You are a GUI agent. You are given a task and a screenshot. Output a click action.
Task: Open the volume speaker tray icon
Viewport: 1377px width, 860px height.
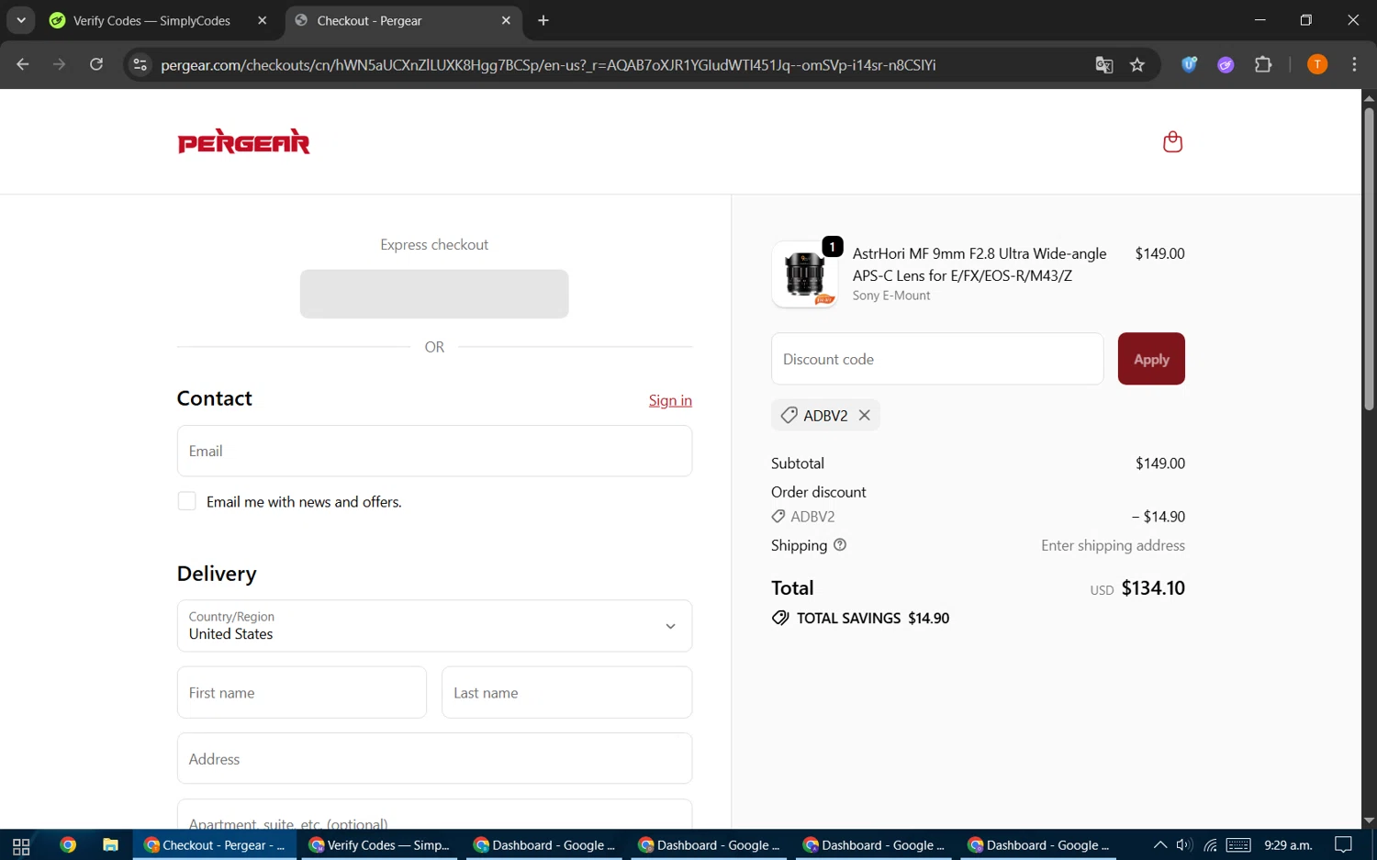pyautogui.click(x=1184, y=845)
